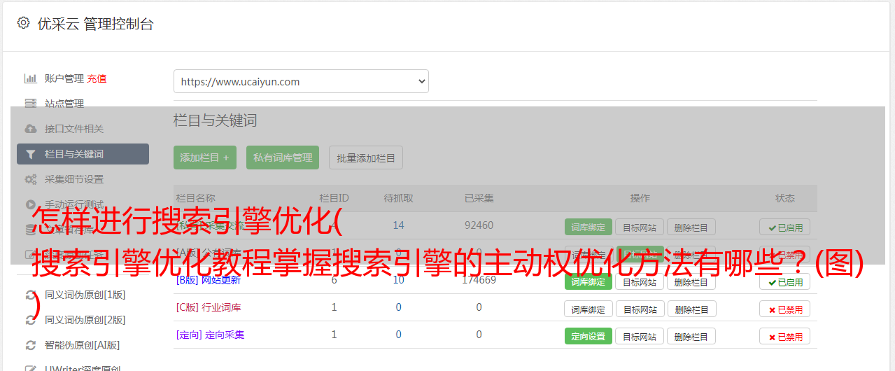Screen dimensions: 895x371
Task: Click the 批量添加栏目 button
Action: click(366, 157)
